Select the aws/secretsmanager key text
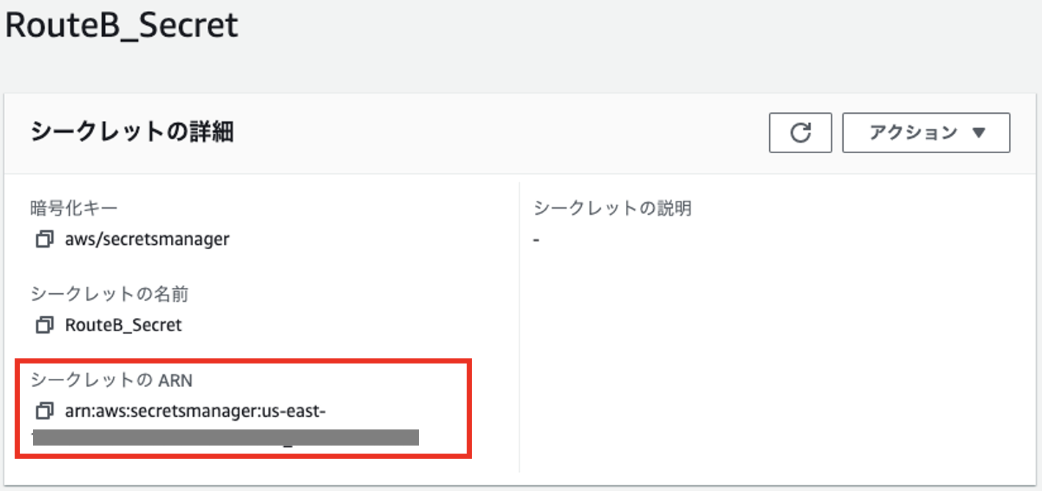This screenshot has width=1042, height=491. (147, 239)
